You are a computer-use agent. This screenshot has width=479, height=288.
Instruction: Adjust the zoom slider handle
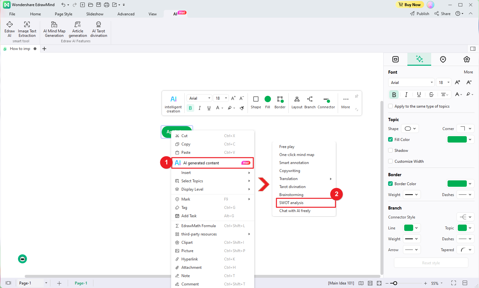(395, 283)
